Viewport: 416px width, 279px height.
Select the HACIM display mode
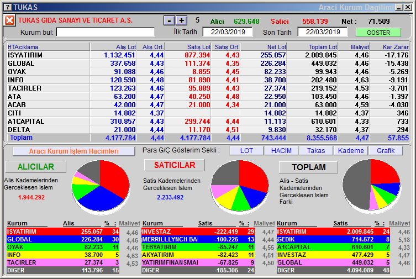coord(281,151)
